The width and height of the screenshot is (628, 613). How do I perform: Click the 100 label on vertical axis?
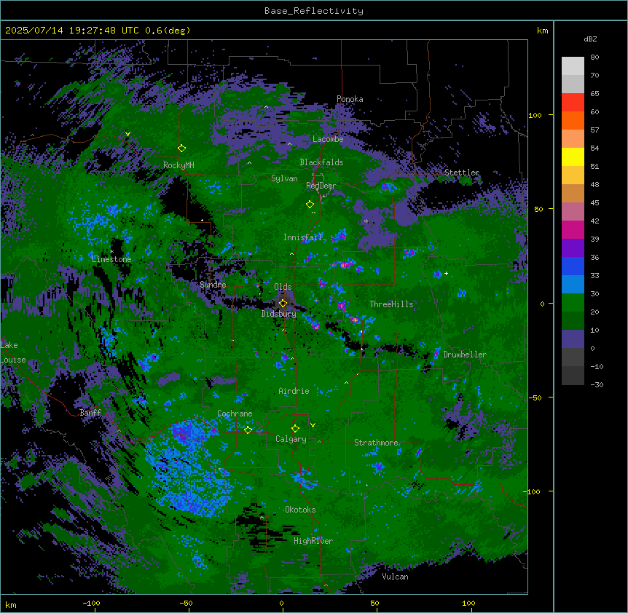(x=535, y=115)
